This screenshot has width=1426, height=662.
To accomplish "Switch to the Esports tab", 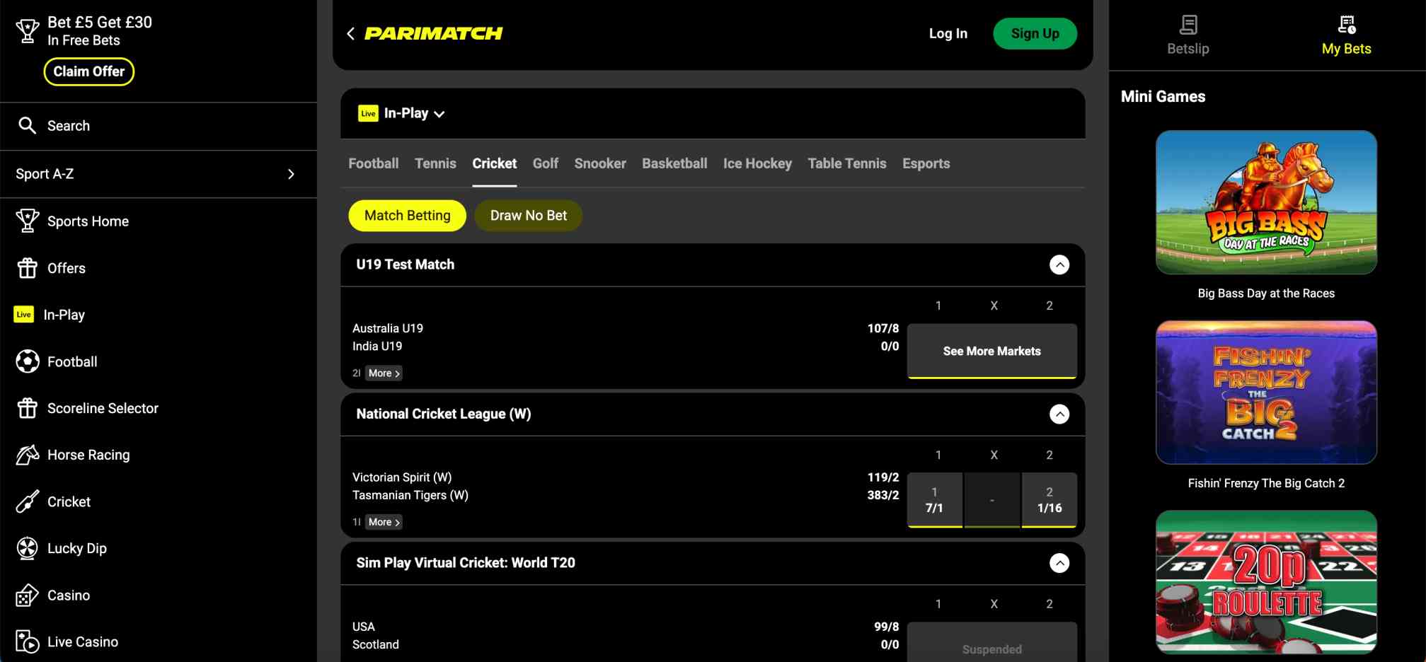I will [926, 163].
